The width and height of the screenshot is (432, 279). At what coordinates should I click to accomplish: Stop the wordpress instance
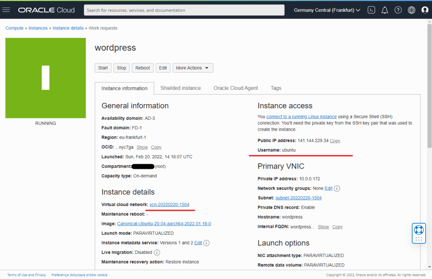[121, 68]
